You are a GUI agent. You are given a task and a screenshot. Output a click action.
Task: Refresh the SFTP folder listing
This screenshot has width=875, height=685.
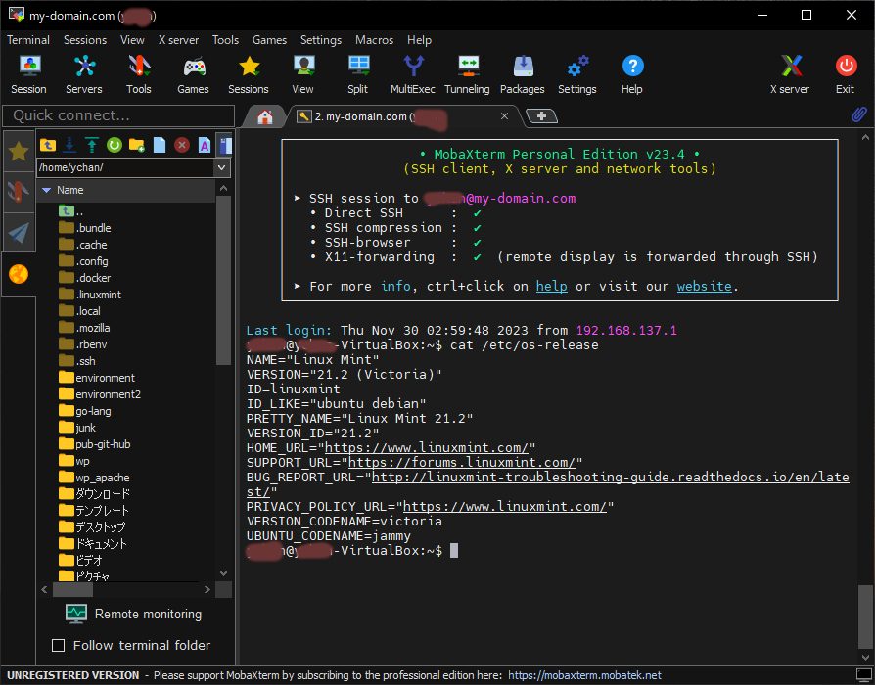(115, 145)
